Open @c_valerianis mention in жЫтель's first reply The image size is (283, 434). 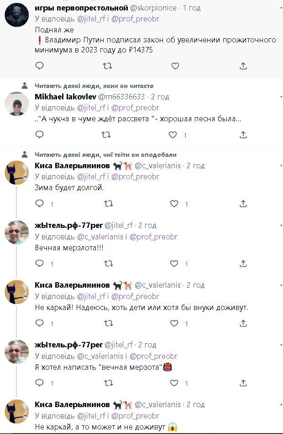click(x=100, y=237)
